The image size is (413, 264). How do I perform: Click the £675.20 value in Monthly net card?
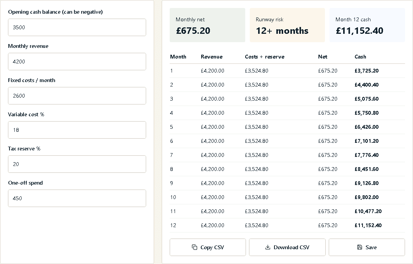(x=193, y=30)
